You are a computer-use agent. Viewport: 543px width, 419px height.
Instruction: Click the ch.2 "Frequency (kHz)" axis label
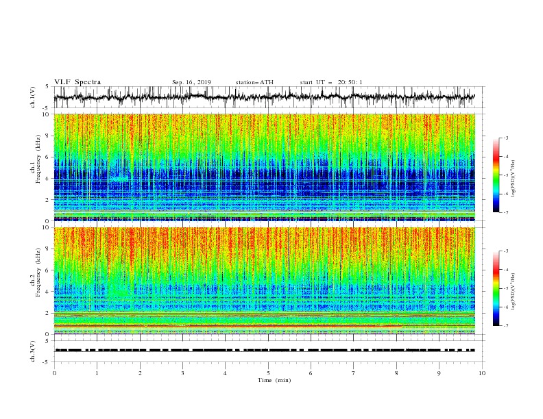pyautogui.click(x=38, y=272)
